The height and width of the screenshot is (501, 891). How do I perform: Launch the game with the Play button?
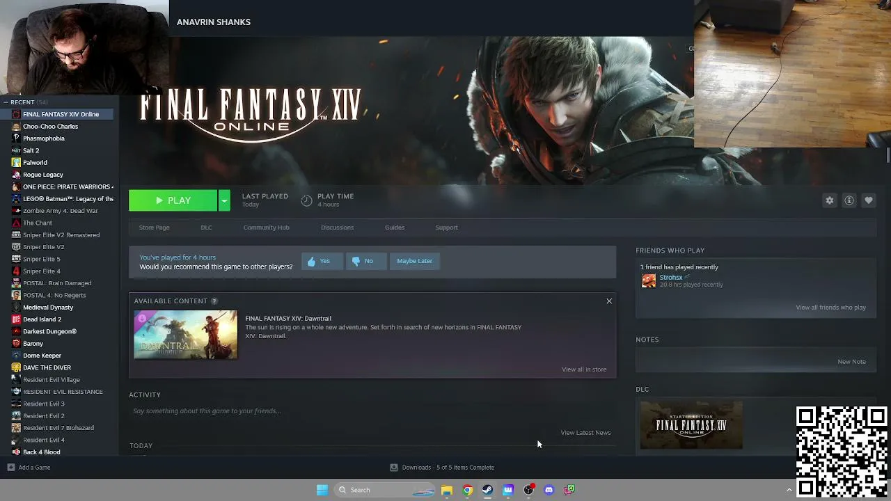(x=173, y=200)
